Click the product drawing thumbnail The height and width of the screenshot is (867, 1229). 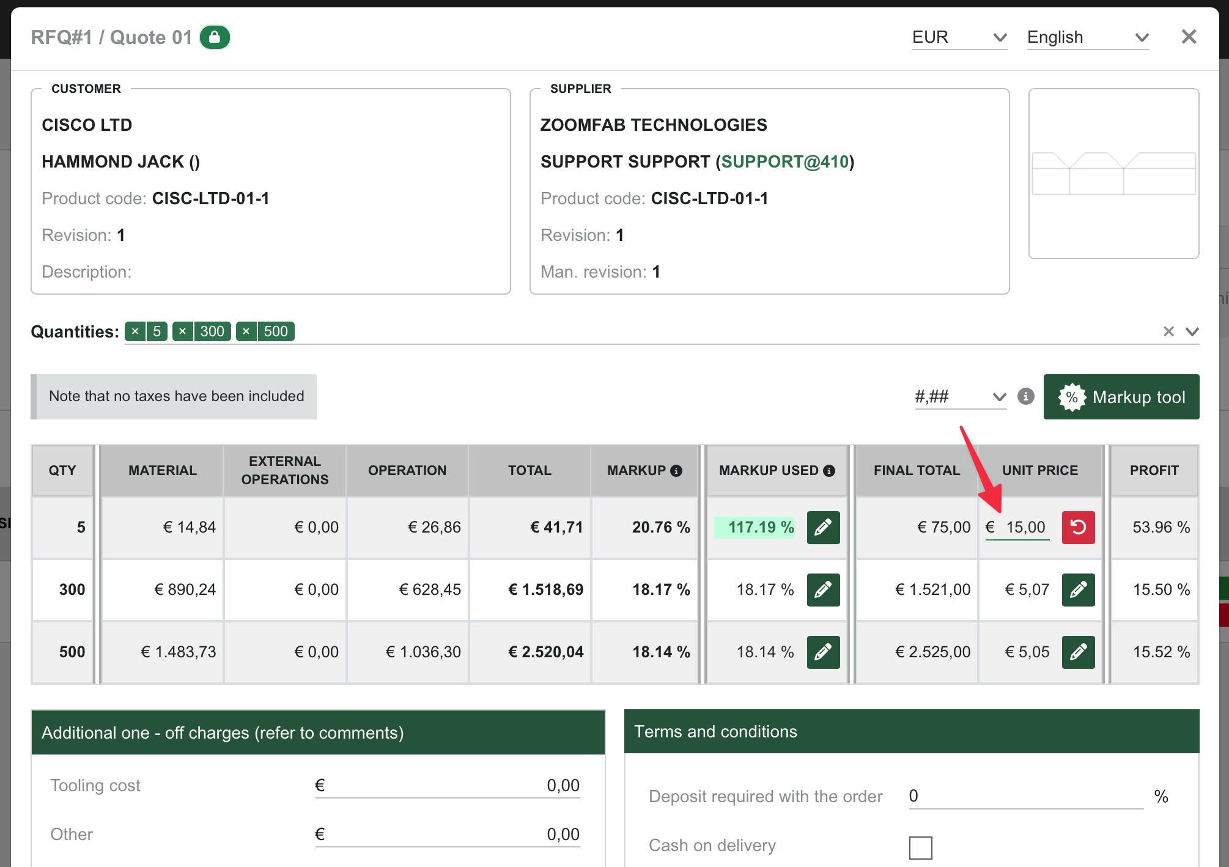click(1113, 174)
